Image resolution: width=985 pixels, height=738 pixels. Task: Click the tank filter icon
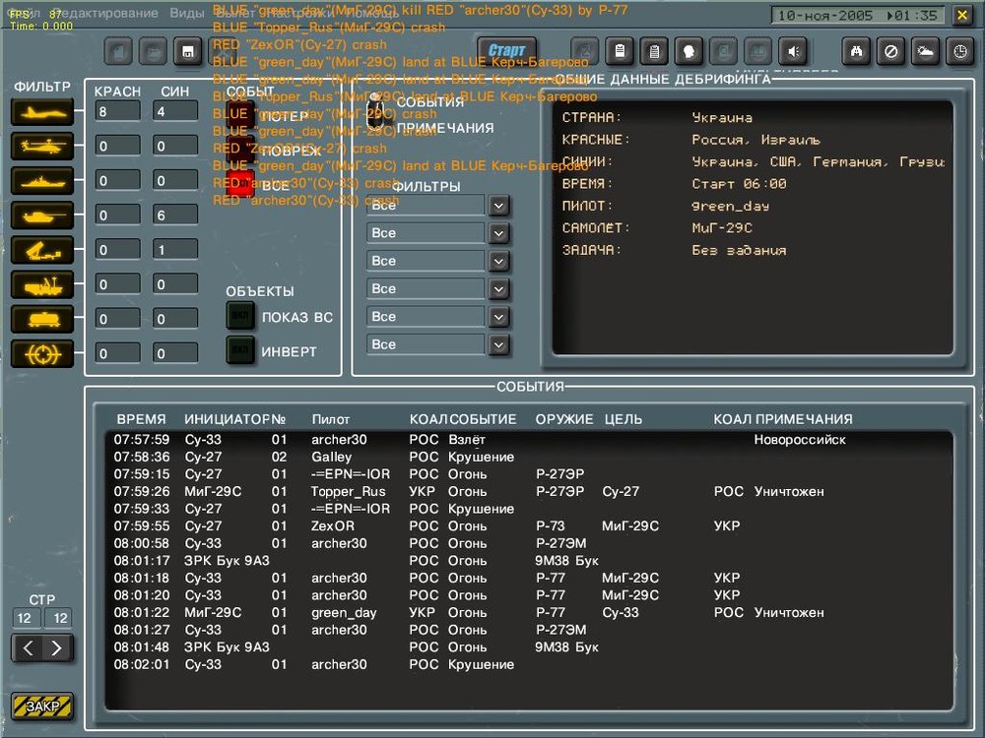(x=42, y=215)
